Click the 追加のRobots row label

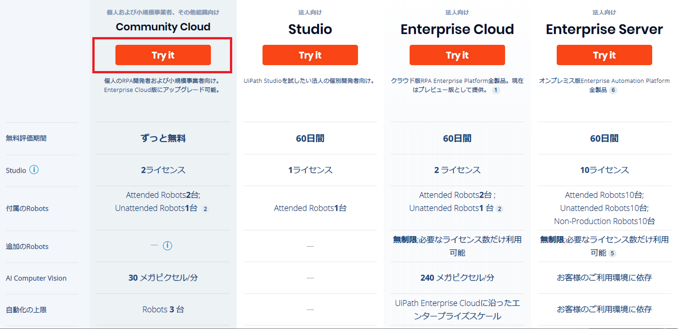(27, 247)
